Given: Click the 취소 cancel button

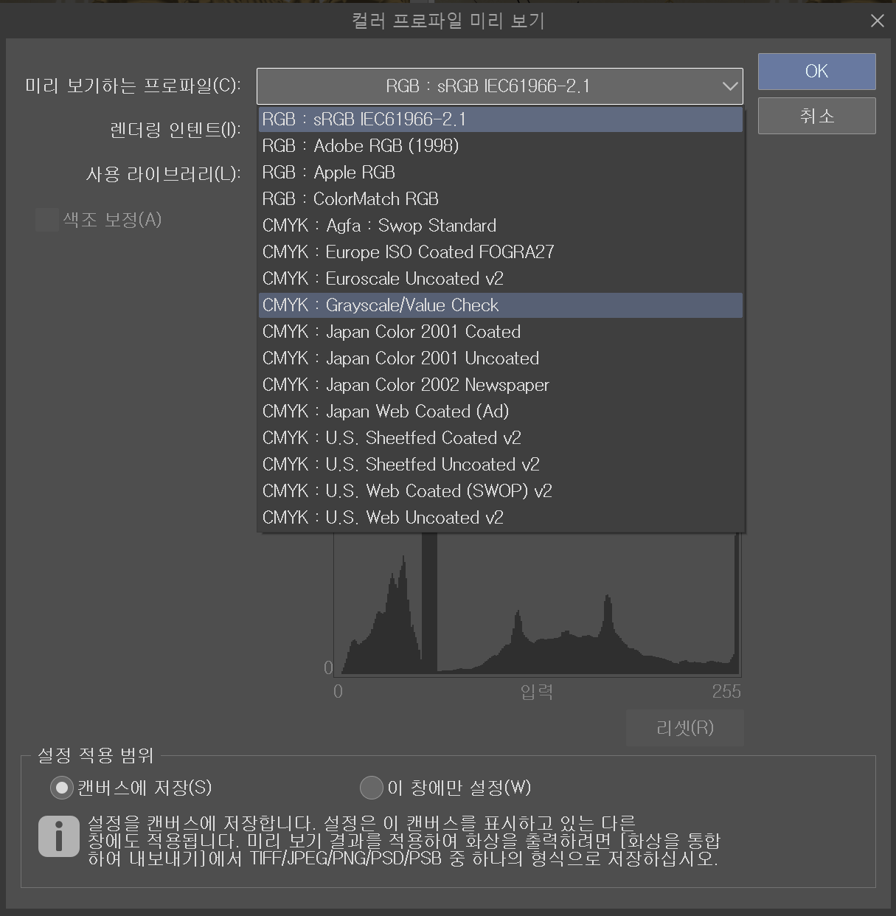Looking at the screenshot, I should (816, 116).
